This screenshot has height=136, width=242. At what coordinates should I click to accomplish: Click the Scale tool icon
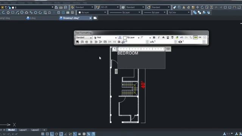tap(207, 7)
